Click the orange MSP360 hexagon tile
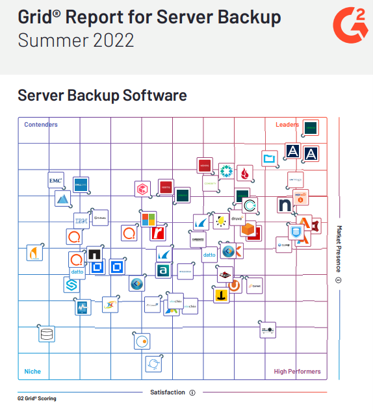373x410 pixels. click(301, 198)
